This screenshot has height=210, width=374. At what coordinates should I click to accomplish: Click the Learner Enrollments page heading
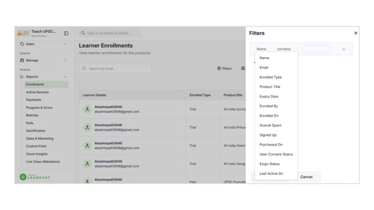click(x=106, y=45)
